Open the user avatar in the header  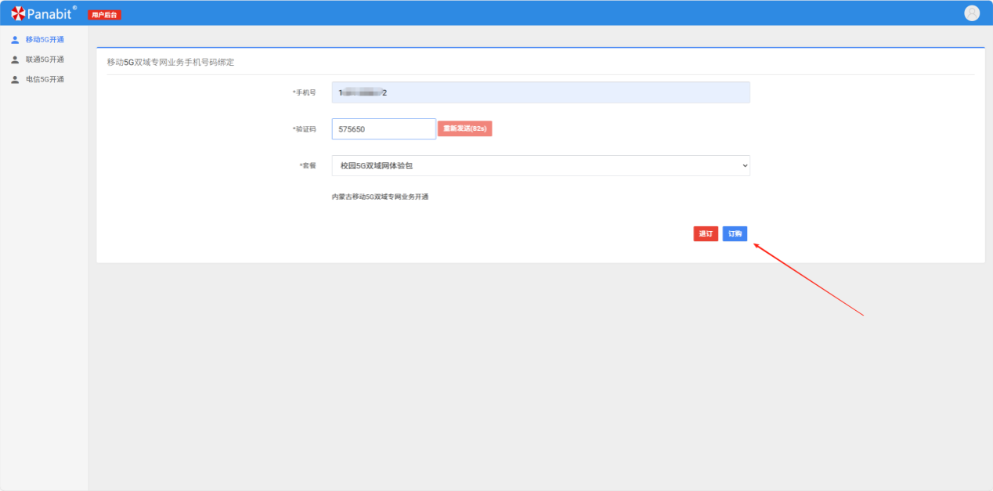tap(972, 13)
